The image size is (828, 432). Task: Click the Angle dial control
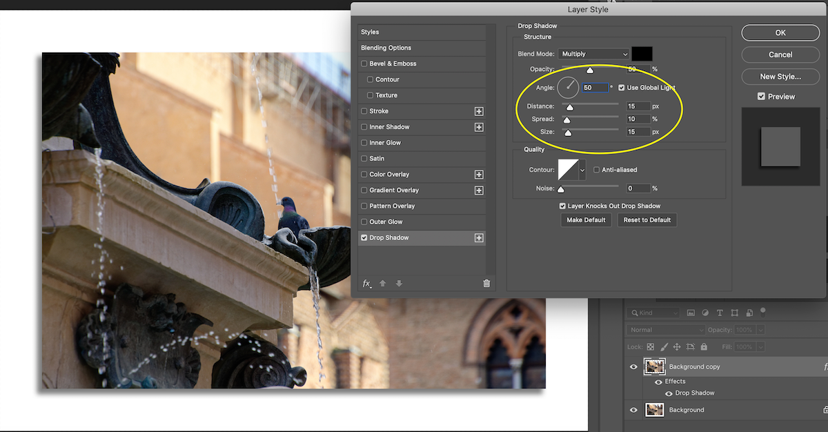click(569, 88)
